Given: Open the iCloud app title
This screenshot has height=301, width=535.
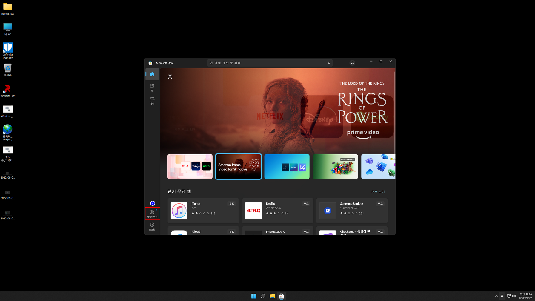Looking at the screenshot, I should click(x=196, y=232).
